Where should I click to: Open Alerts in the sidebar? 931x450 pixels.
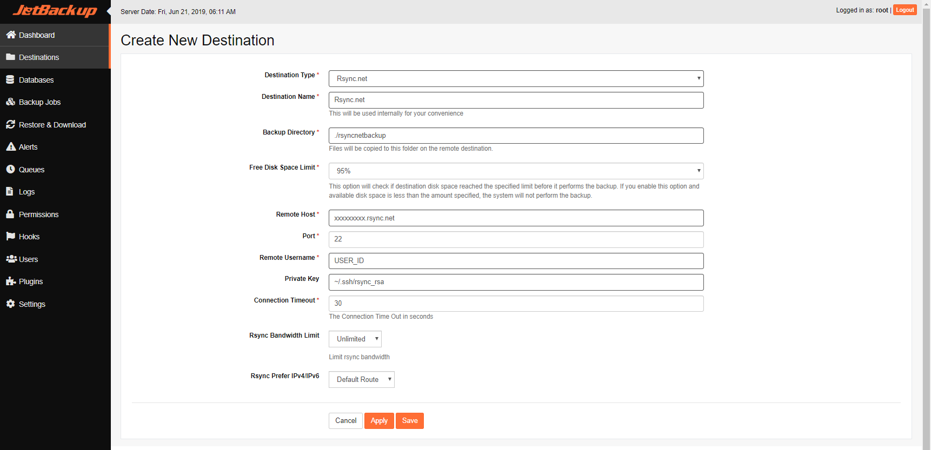(x=55, y=147)
